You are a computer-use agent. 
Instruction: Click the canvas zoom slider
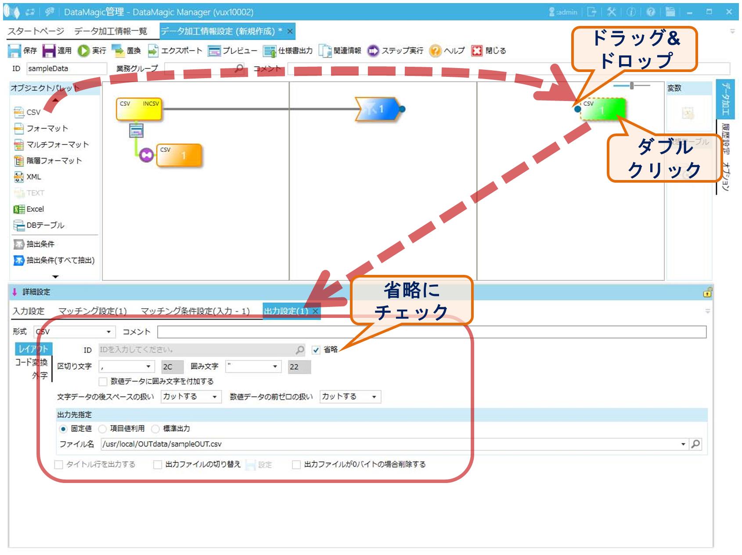pos(632,85)
